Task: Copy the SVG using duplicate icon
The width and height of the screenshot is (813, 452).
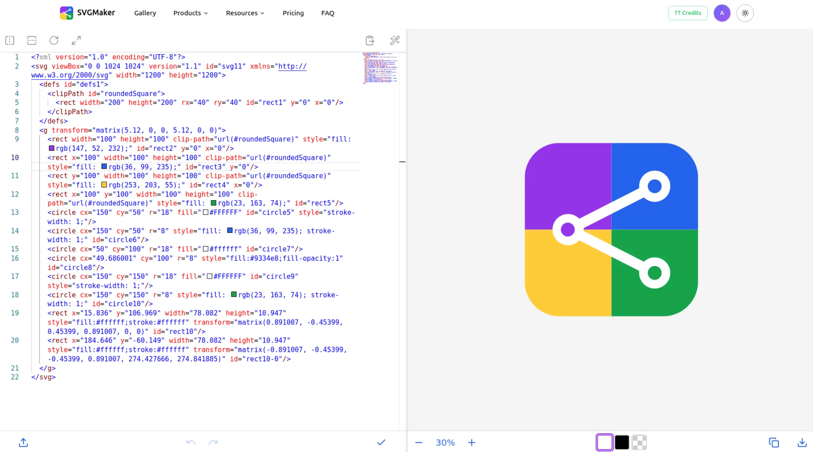Action: pos(774,442)
